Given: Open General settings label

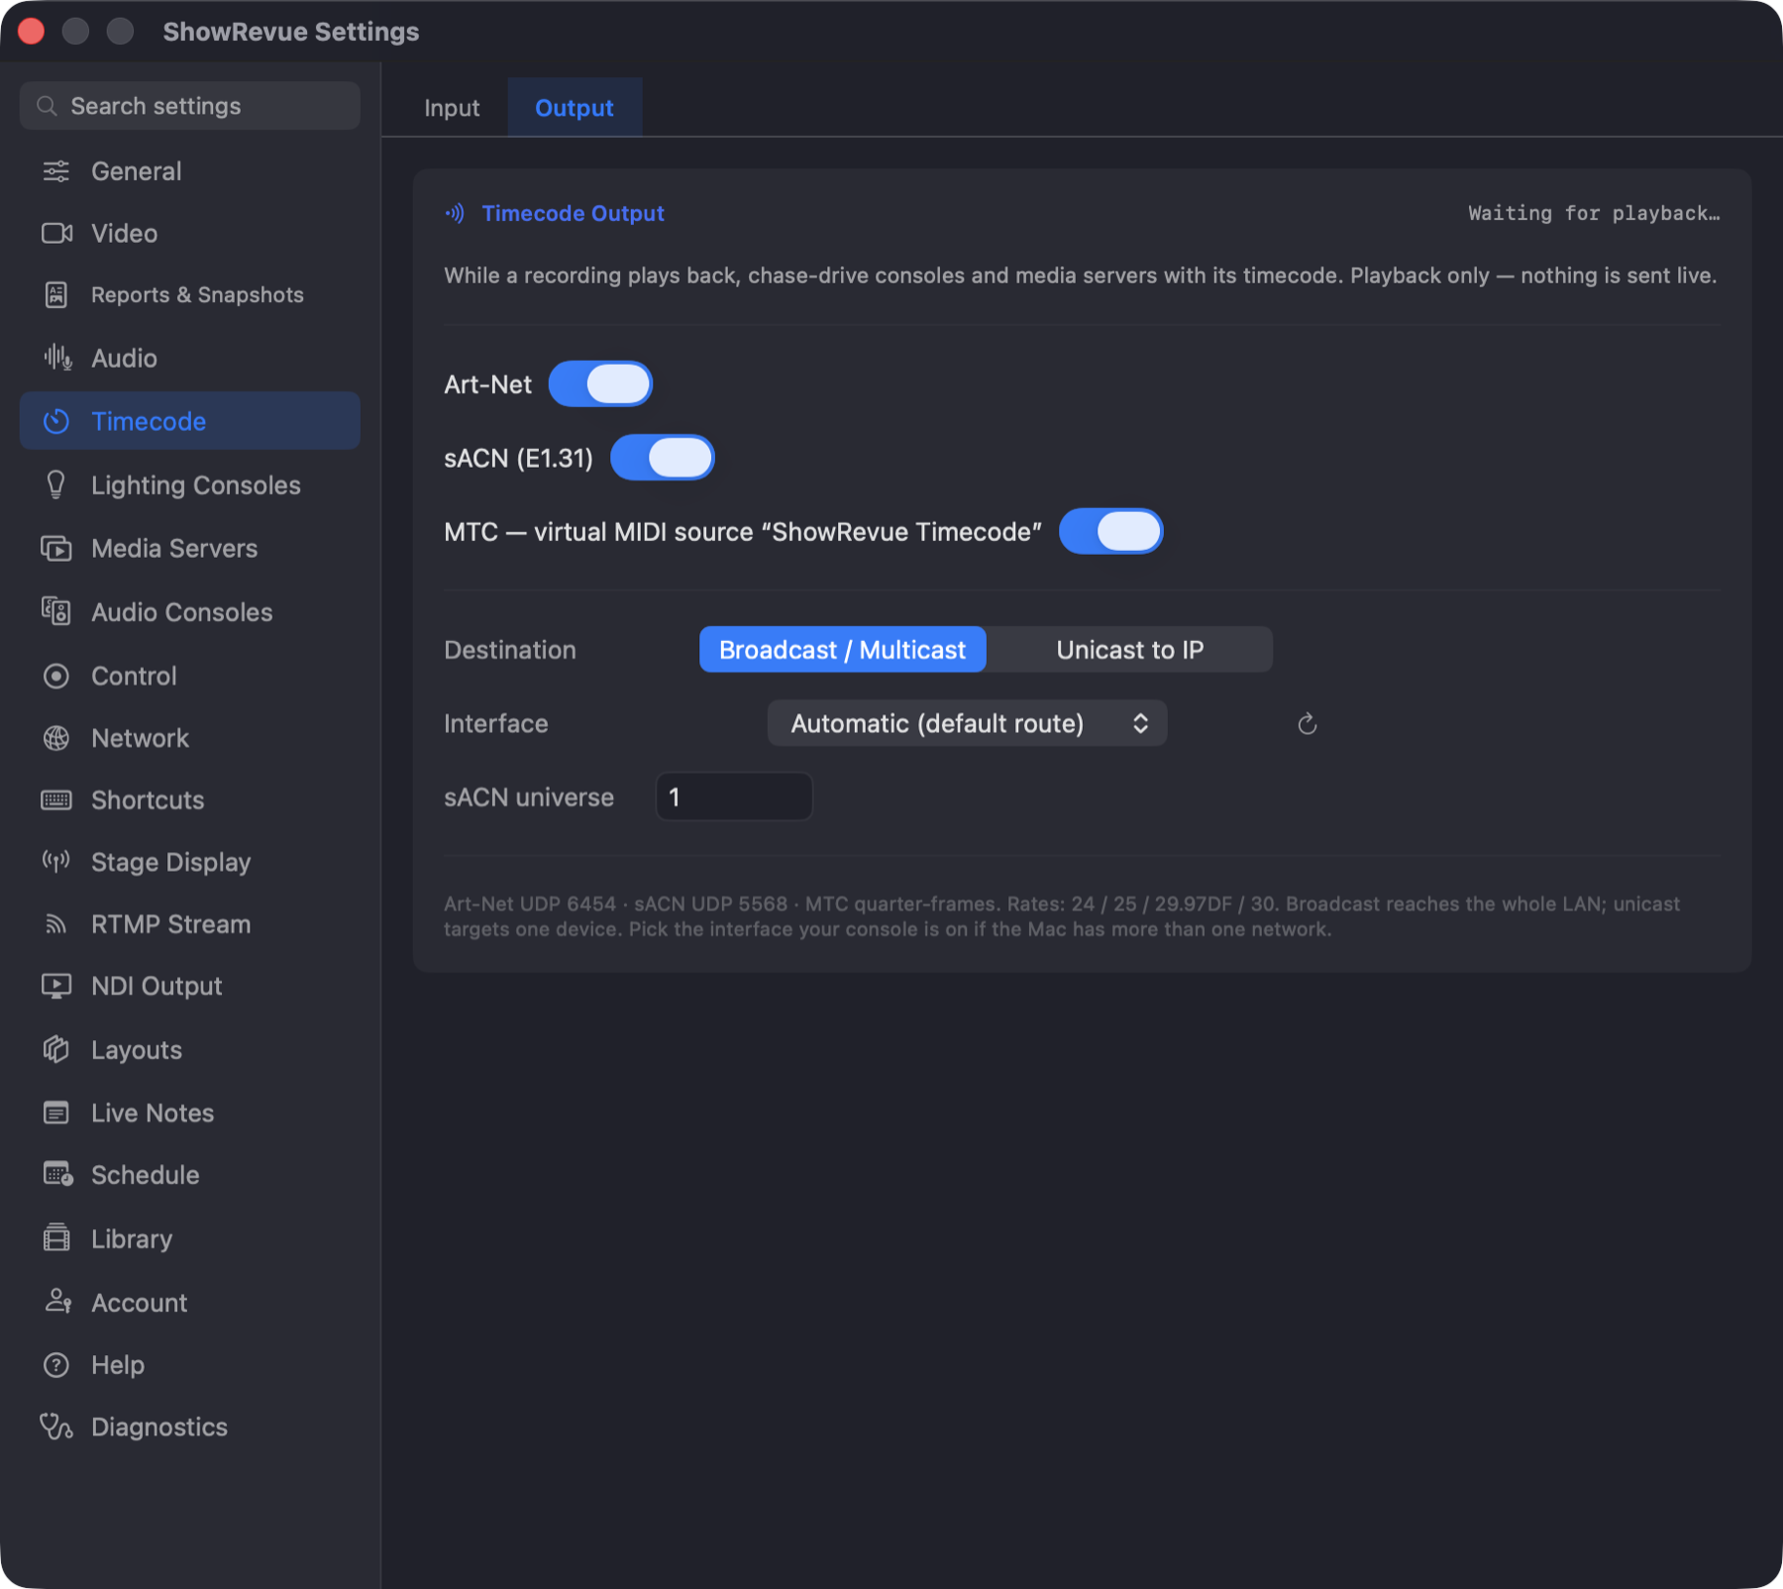Looking at the screenshot, I should pyautogui.click(x=137, y=171).
